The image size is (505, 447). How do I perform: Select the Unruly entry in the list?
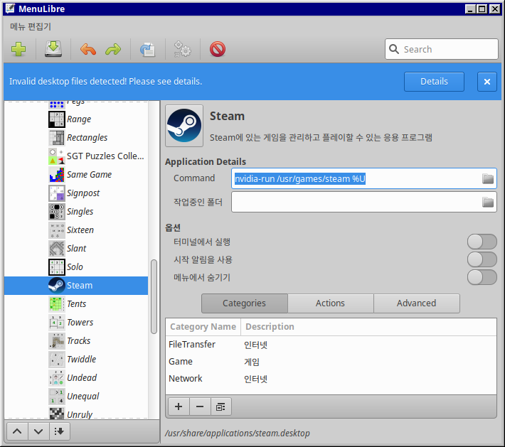76,413
